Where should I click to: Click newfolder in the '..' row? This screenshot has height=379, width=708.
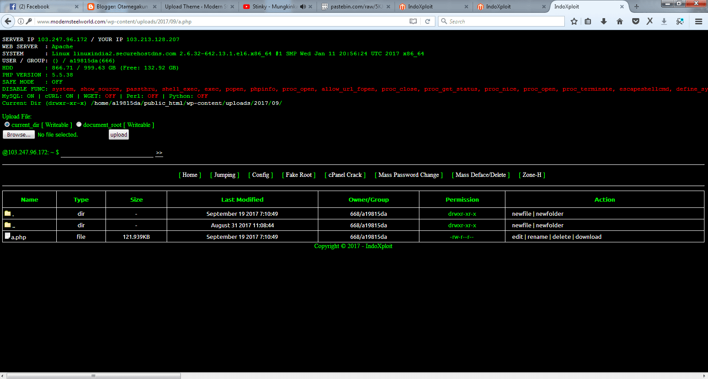click(550, 225)
